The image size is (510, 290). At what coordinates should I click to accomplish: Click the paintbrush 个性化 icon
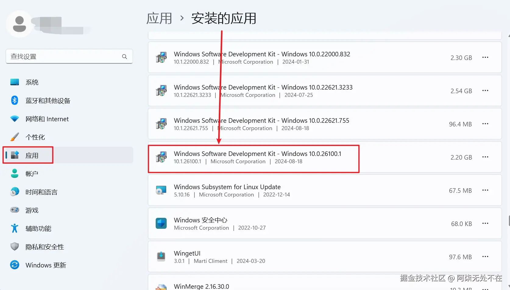point(15,137)
